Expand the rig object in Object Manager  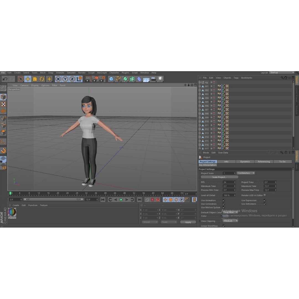click(200, 82)
